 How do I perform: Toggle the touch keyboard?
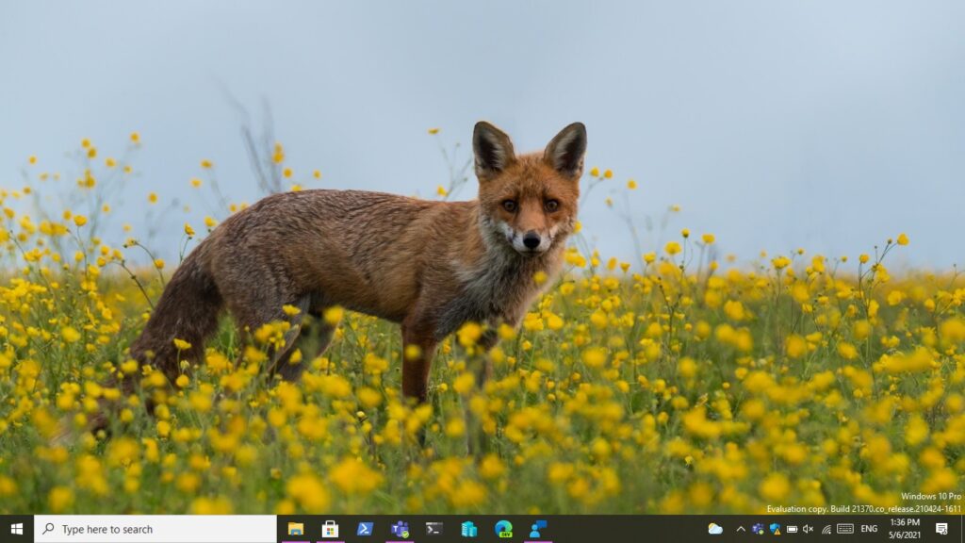pos(844,529)
